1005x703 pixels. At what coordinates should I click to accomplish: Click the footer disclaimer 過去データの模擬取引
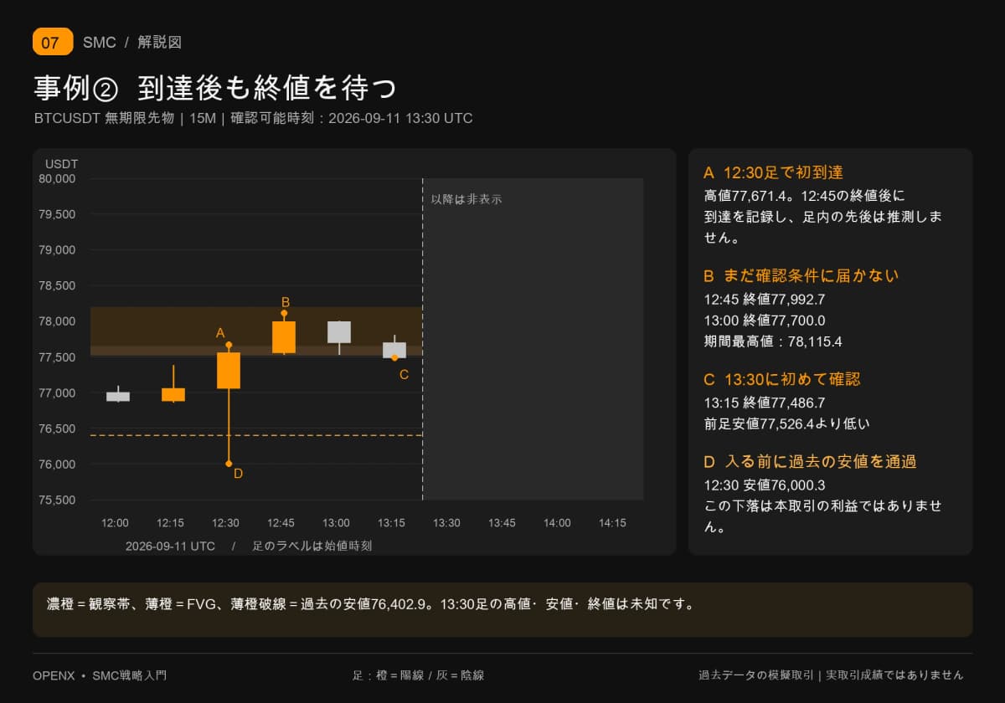[831, 675]
